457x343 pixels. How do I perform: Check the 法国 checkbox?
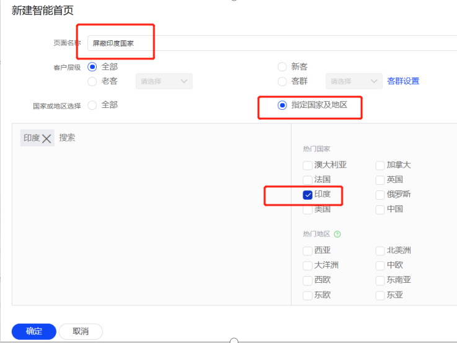(x=308, y=180)
